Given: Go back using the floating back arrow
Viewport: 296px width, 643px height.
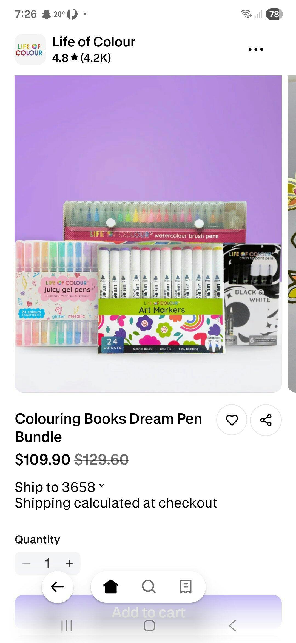Looking at the screenshot, I should [58, 587].
